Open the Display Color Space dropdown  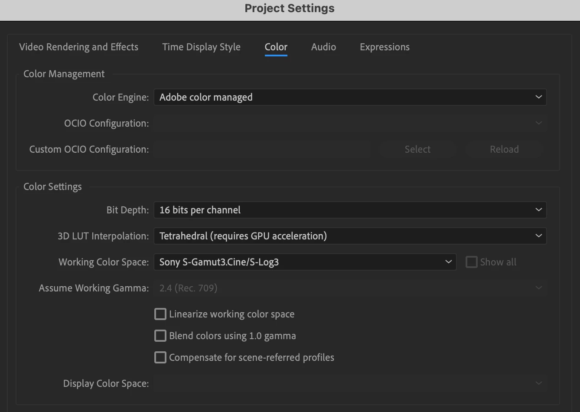click(349, 383)
